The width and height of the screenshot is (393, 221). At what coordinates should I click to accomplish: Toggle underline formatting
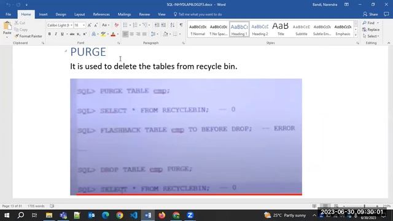(x=62, y=34)
